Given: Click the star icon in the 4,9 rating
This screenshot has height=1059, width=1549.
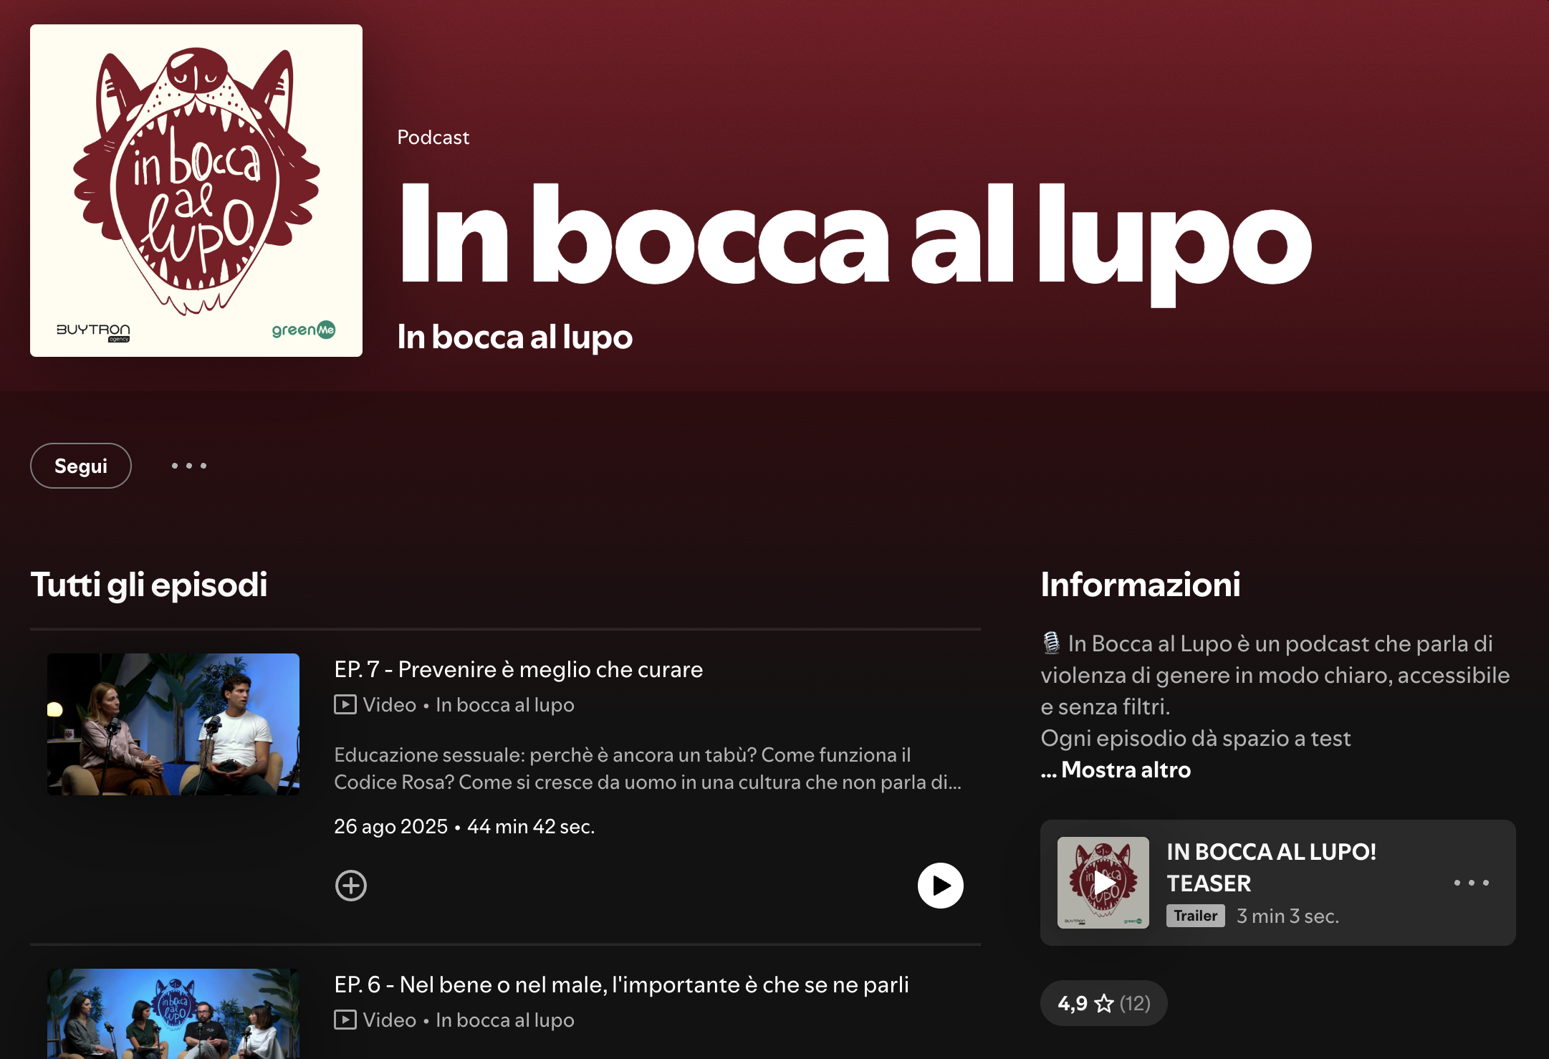Looking at the screenshot, I should point(1104,1003).
